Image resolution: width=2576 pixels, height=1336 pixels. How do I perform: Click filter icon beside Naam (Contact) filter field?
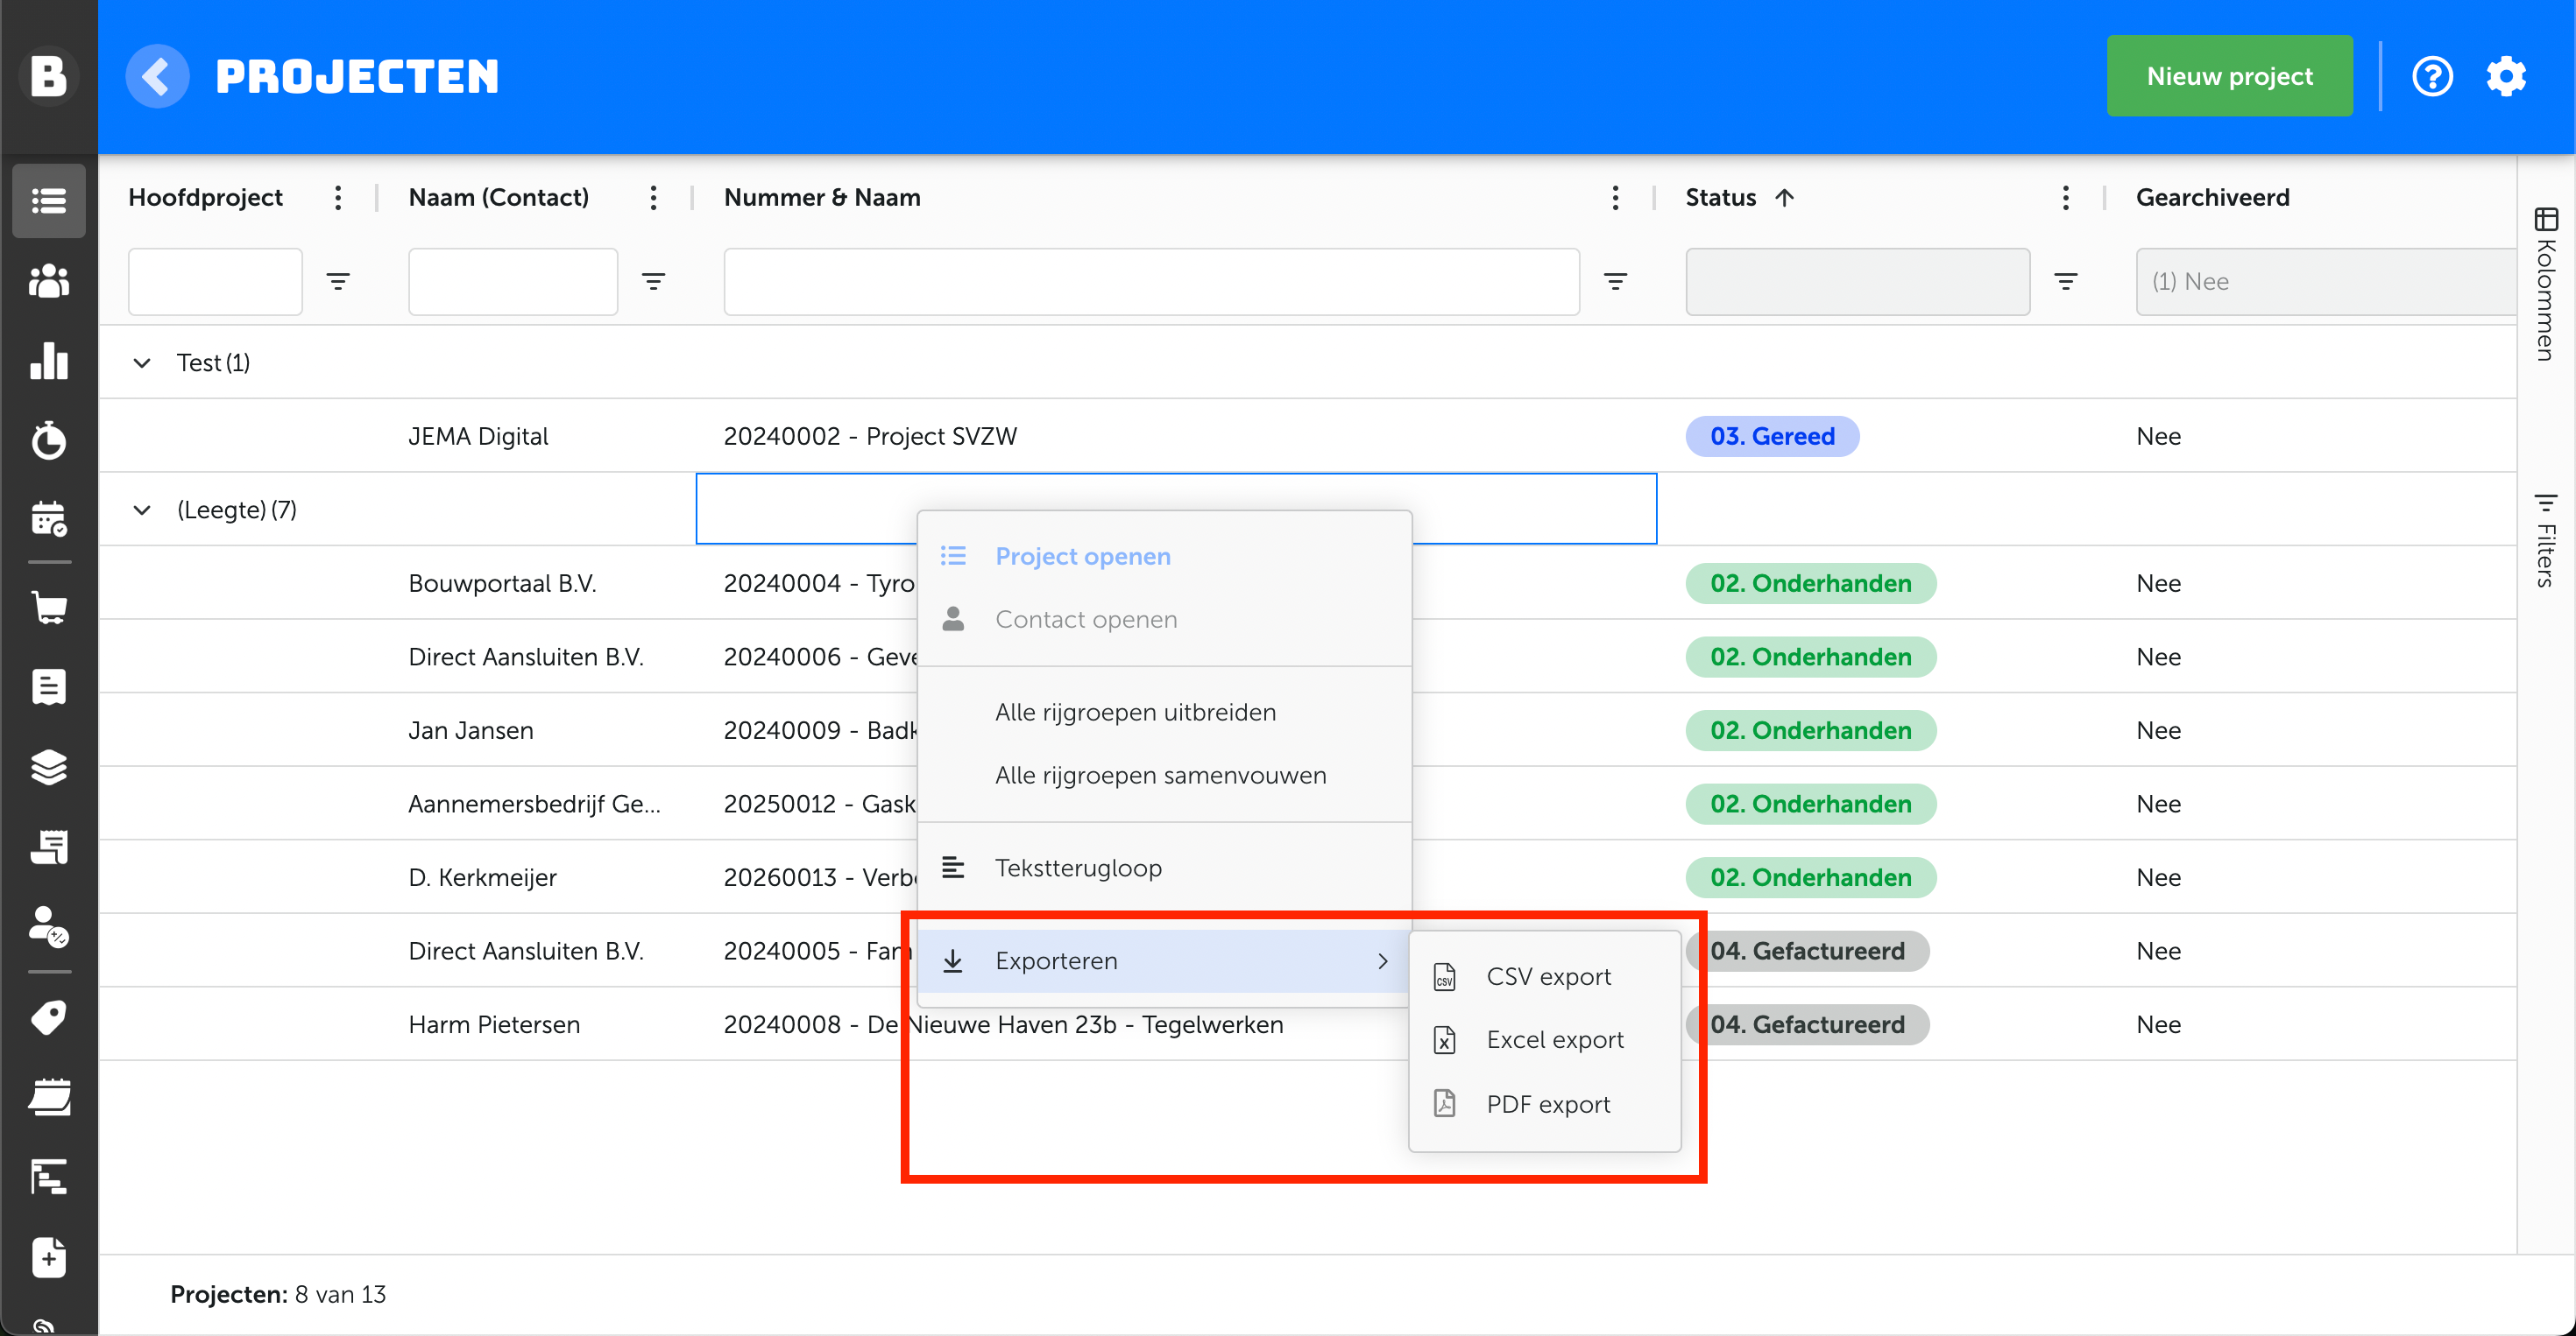[653, 282]
